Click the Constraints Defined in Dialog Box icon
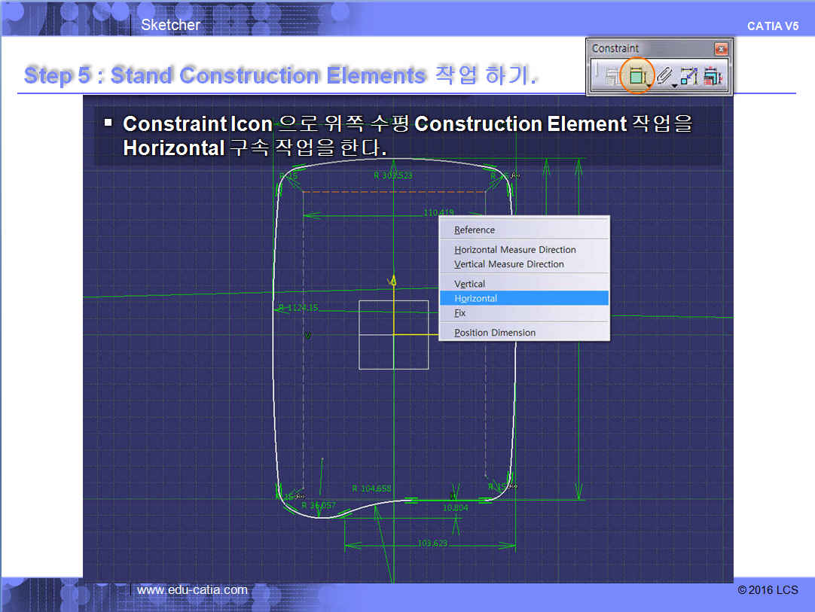Image resolution: width=815 pixels, height=612 pixels. (x=612, y=76)
